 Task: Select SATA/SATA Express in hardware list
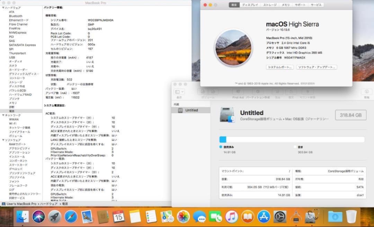(x=23, y=45)
